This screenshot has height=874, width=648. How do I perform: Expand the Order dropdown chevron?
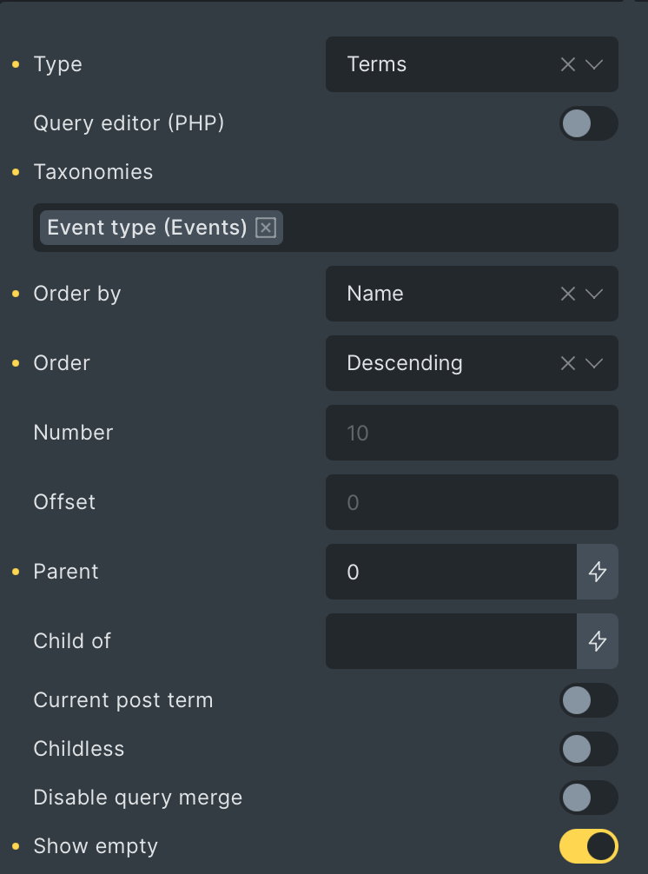[594, 363]
